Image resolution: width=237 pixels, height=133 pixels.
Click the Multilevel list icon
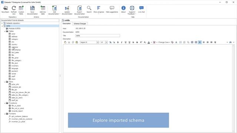point(188,42)
